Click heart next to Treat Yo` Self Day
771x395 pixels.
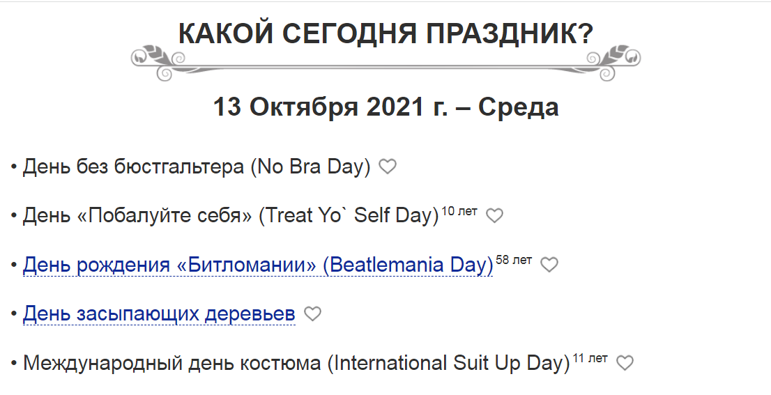tap(495, 215)
